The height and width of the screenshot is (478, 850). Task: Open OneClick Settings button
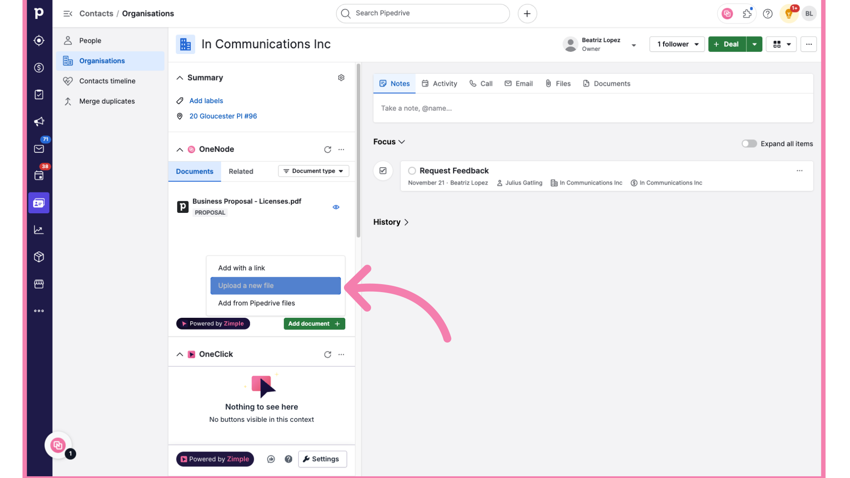click(x=322, y=459)
